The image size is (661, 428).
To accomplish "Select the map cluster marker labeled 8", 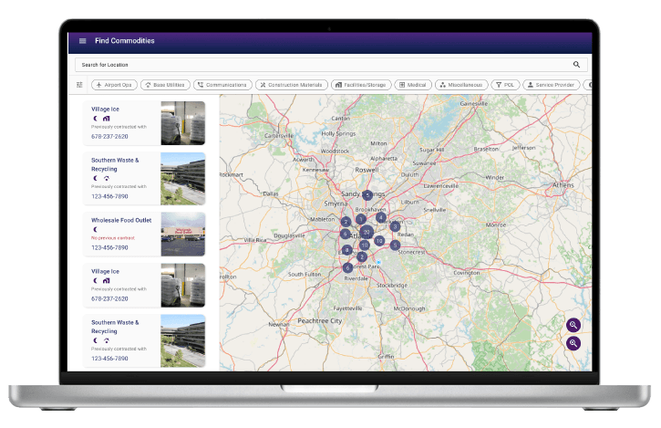I will (346, 249).
